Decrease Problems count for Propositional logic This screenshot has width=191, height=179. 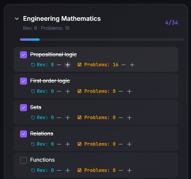pyautogui.click(x=124, y=65)
